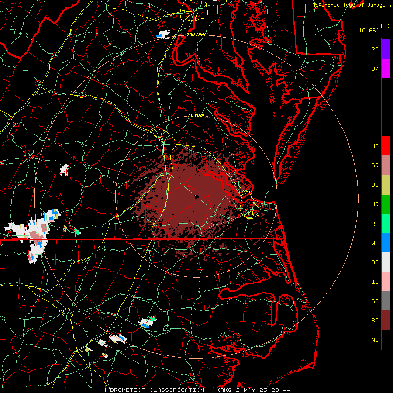The height and width of the screenshot is (393, 393).
Task: Select the red HA legend swatch
Action: coord(386,146)
